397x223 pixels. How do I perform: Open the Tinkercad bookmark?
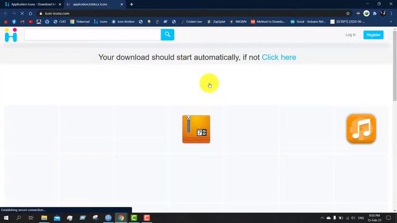[x=80, y=22]
